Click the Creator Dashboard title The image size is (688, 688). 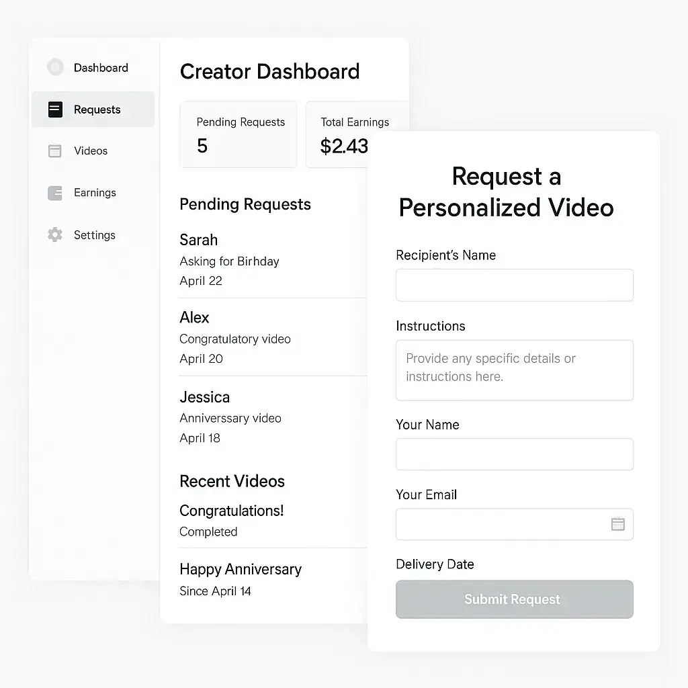pos(270,71)
